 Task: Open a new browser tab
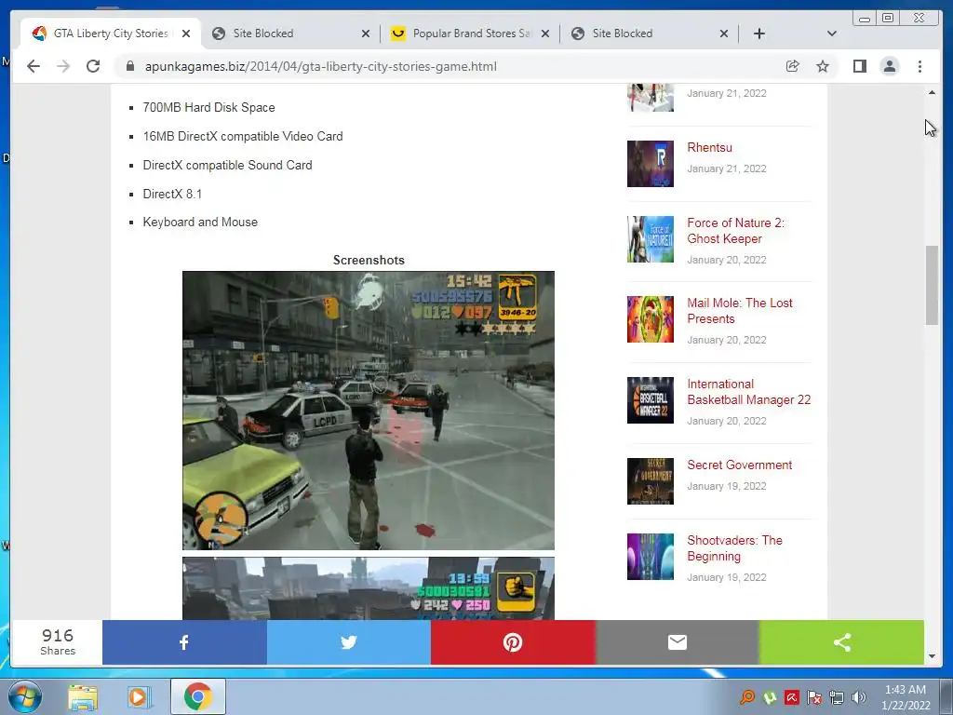pyautogui.click(x=759, y=34)
